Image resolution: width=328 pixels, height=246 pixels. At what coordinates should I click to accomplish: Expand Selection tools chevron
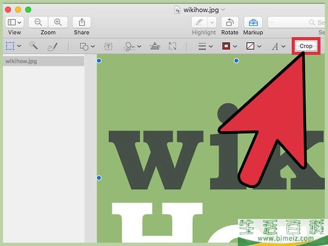point(19,46)
